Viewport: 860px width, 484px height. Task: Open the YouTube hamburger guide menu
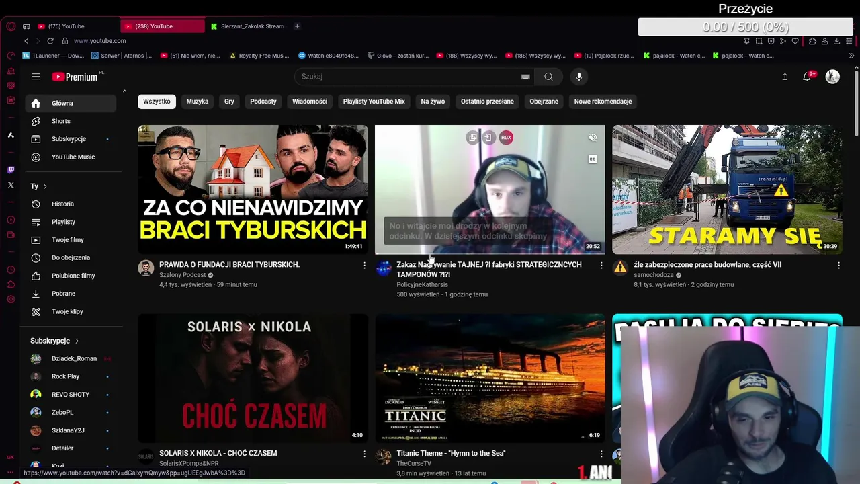click(36, 77)
